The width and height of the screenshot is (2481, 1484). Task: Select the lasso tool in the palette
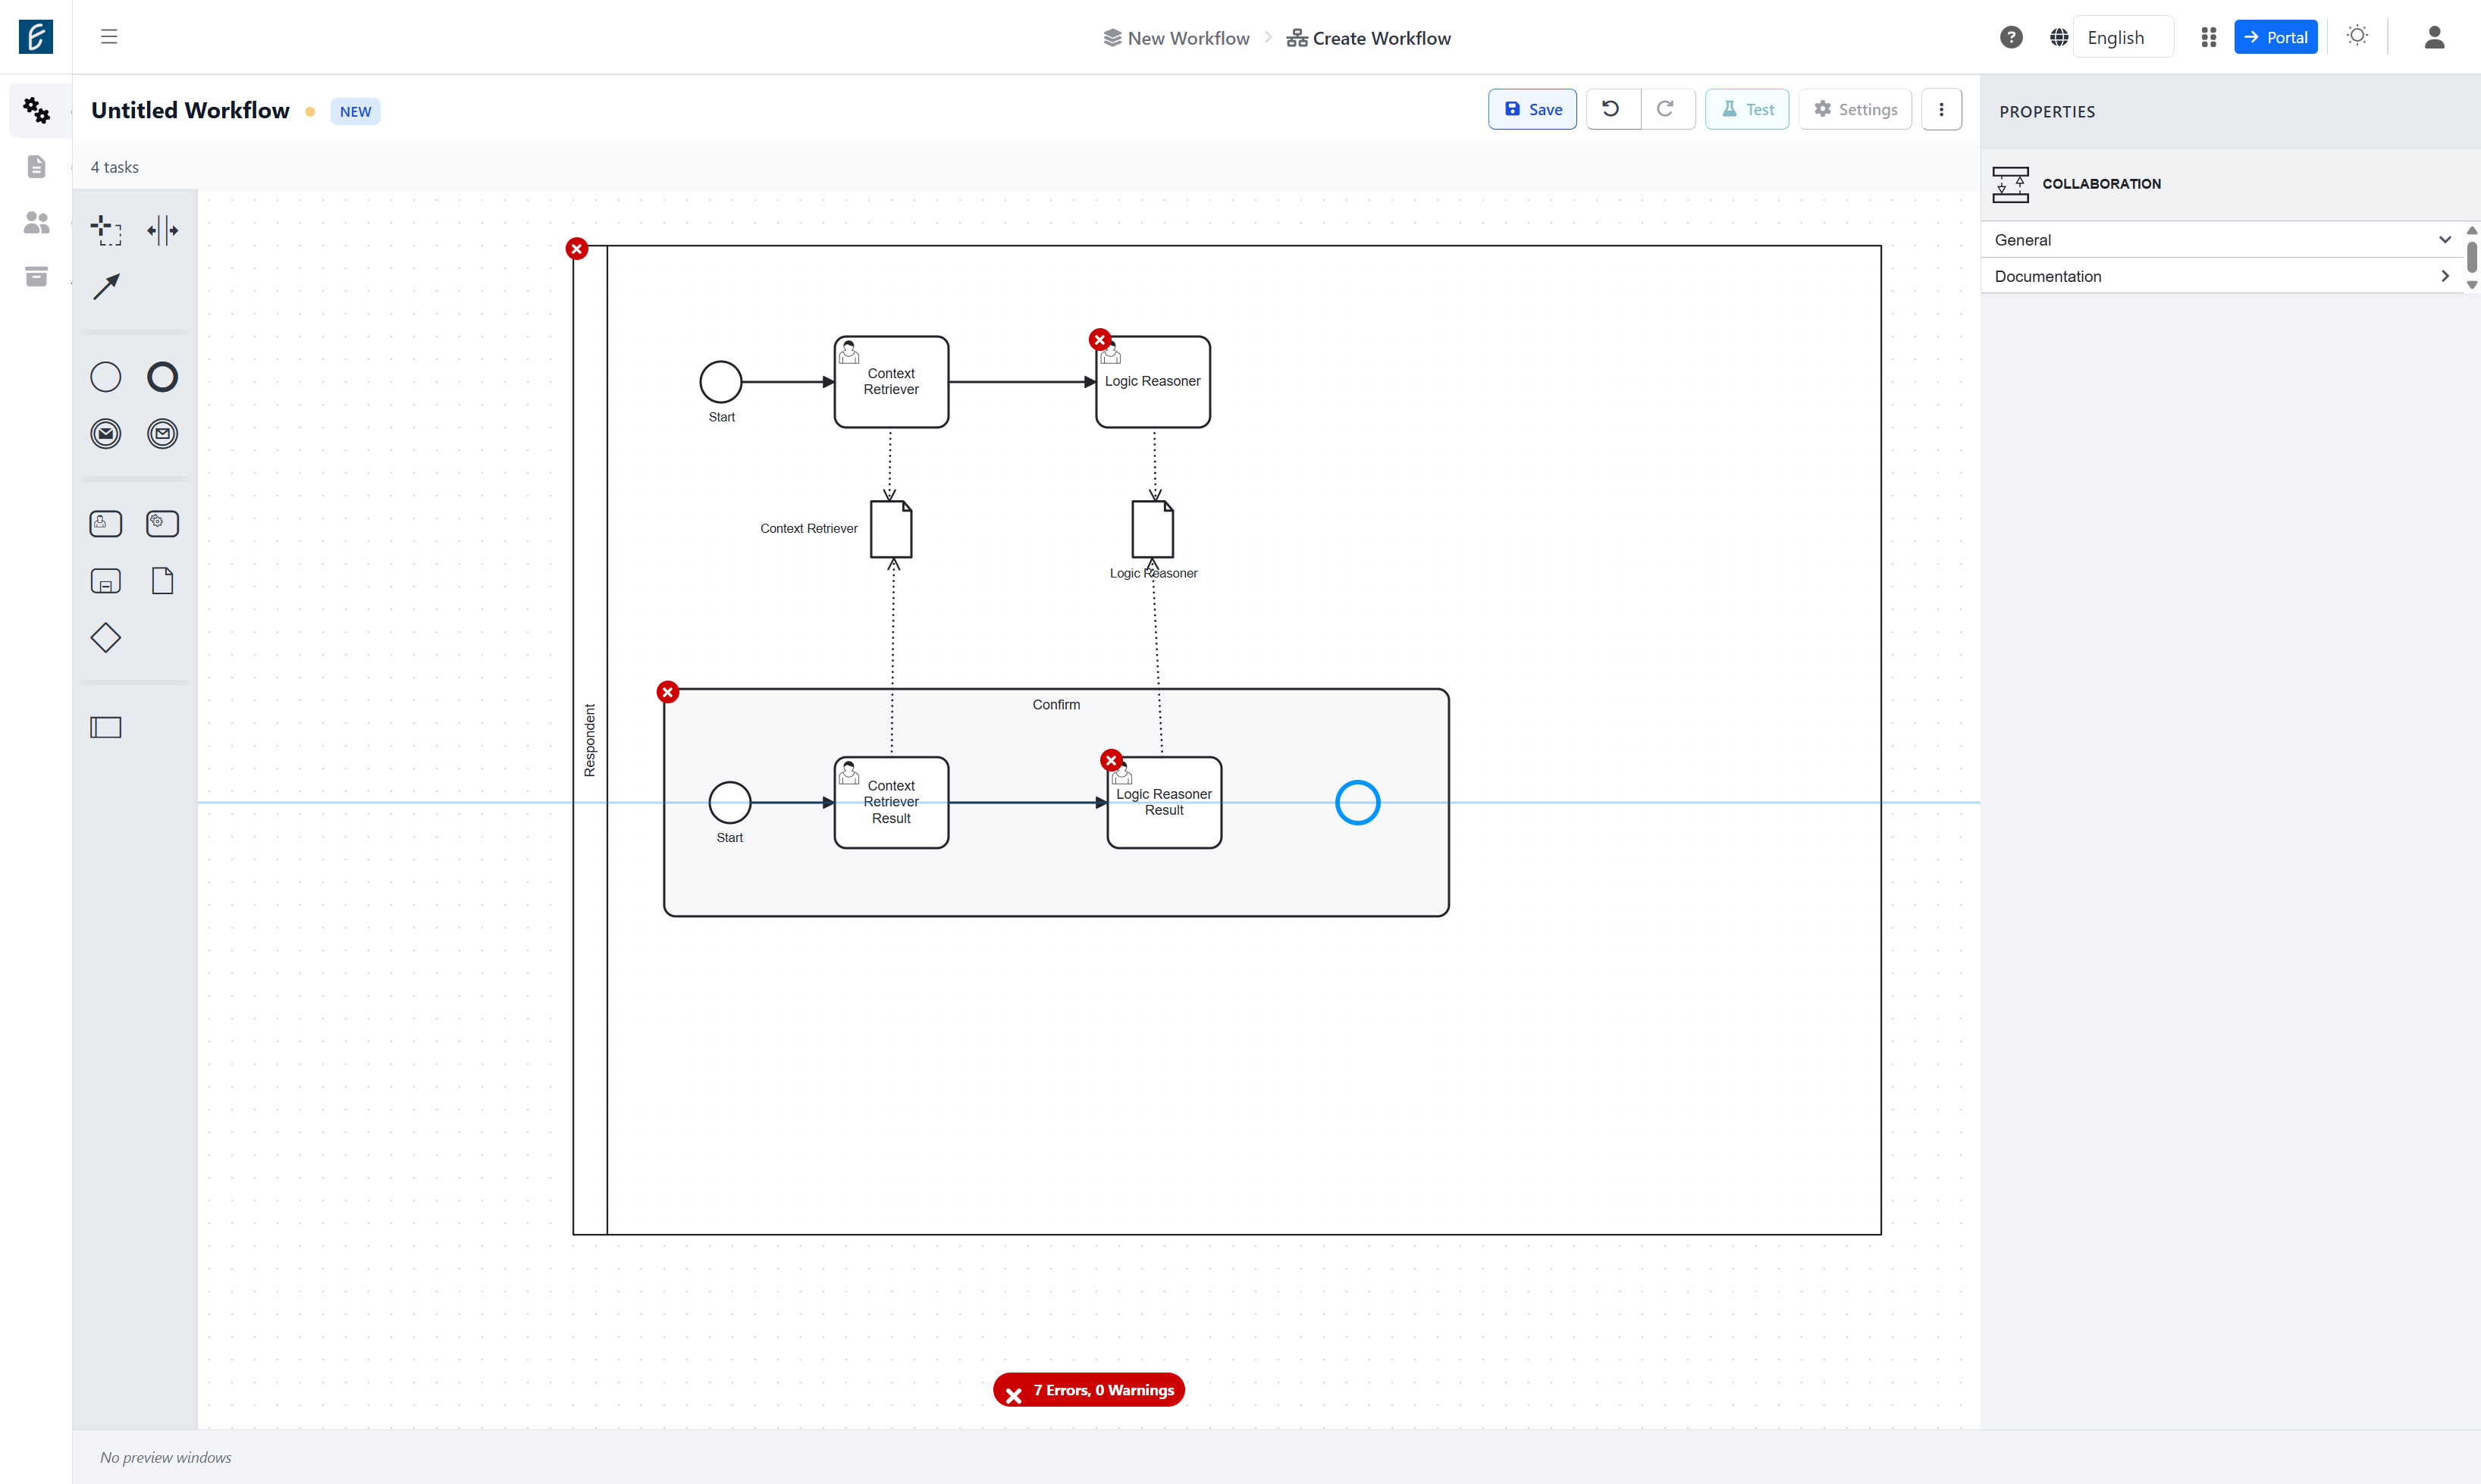(106, 230)
